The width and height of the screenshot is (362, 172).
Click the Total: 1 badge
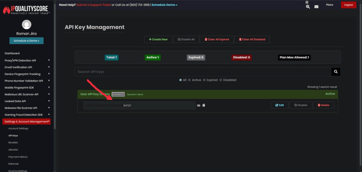[x=111, y=57]
